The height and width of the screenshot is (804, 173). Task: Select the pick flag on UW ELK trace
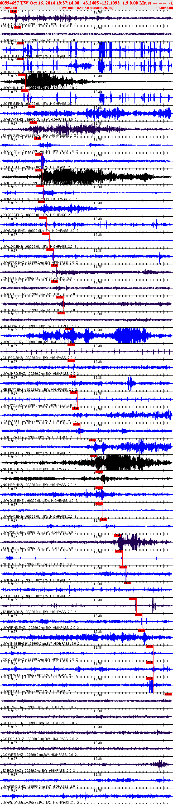click(x=68, y=329)
